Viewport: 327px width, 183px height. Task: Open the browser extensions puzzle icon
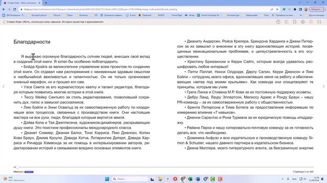tap(295, 9)
